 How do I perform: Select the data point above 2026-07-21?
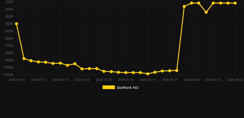pos(213,3)
